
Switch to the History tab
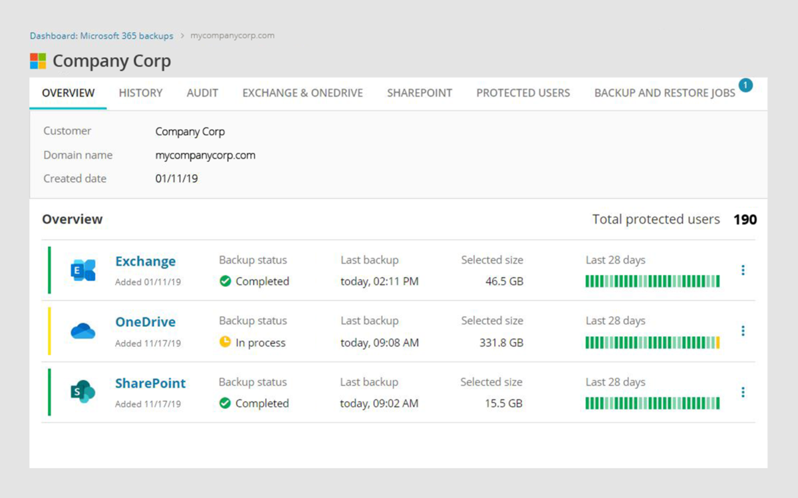point(140,93)
